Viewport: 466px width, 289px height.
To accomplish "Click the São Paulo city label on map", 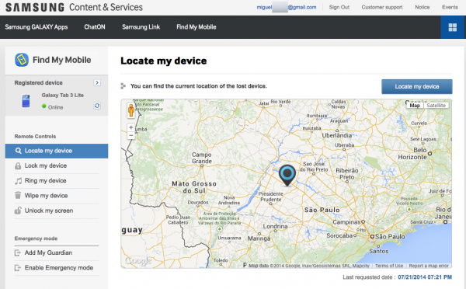I will tap(390, 237).
